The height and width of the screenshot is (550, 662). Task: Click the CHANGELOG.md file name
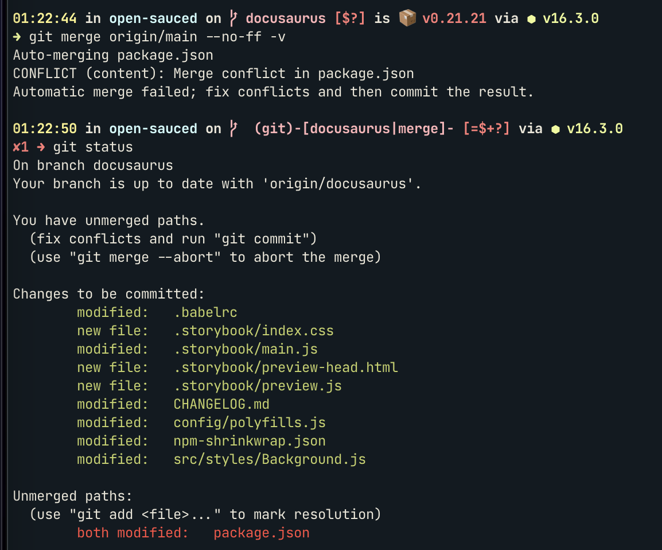pyautogui.click(x=221, y=404)
